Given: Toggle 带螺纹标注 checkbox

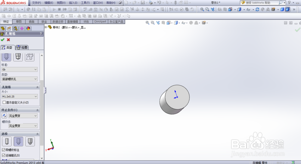Looking at the screenshot, I should 3,150.
